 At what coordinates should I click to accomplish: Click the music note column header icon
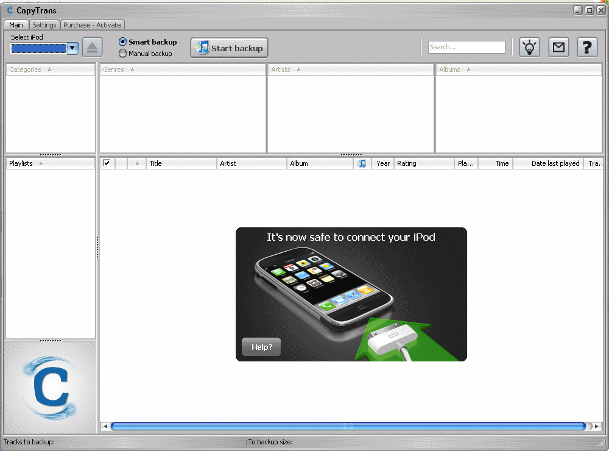[362, 163]
